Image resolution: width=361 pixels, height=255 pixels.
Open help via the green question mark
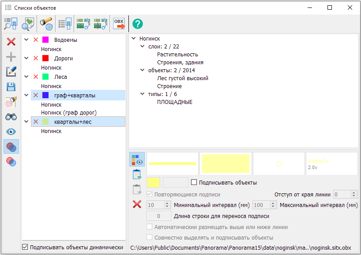click(x=138, y=24)
